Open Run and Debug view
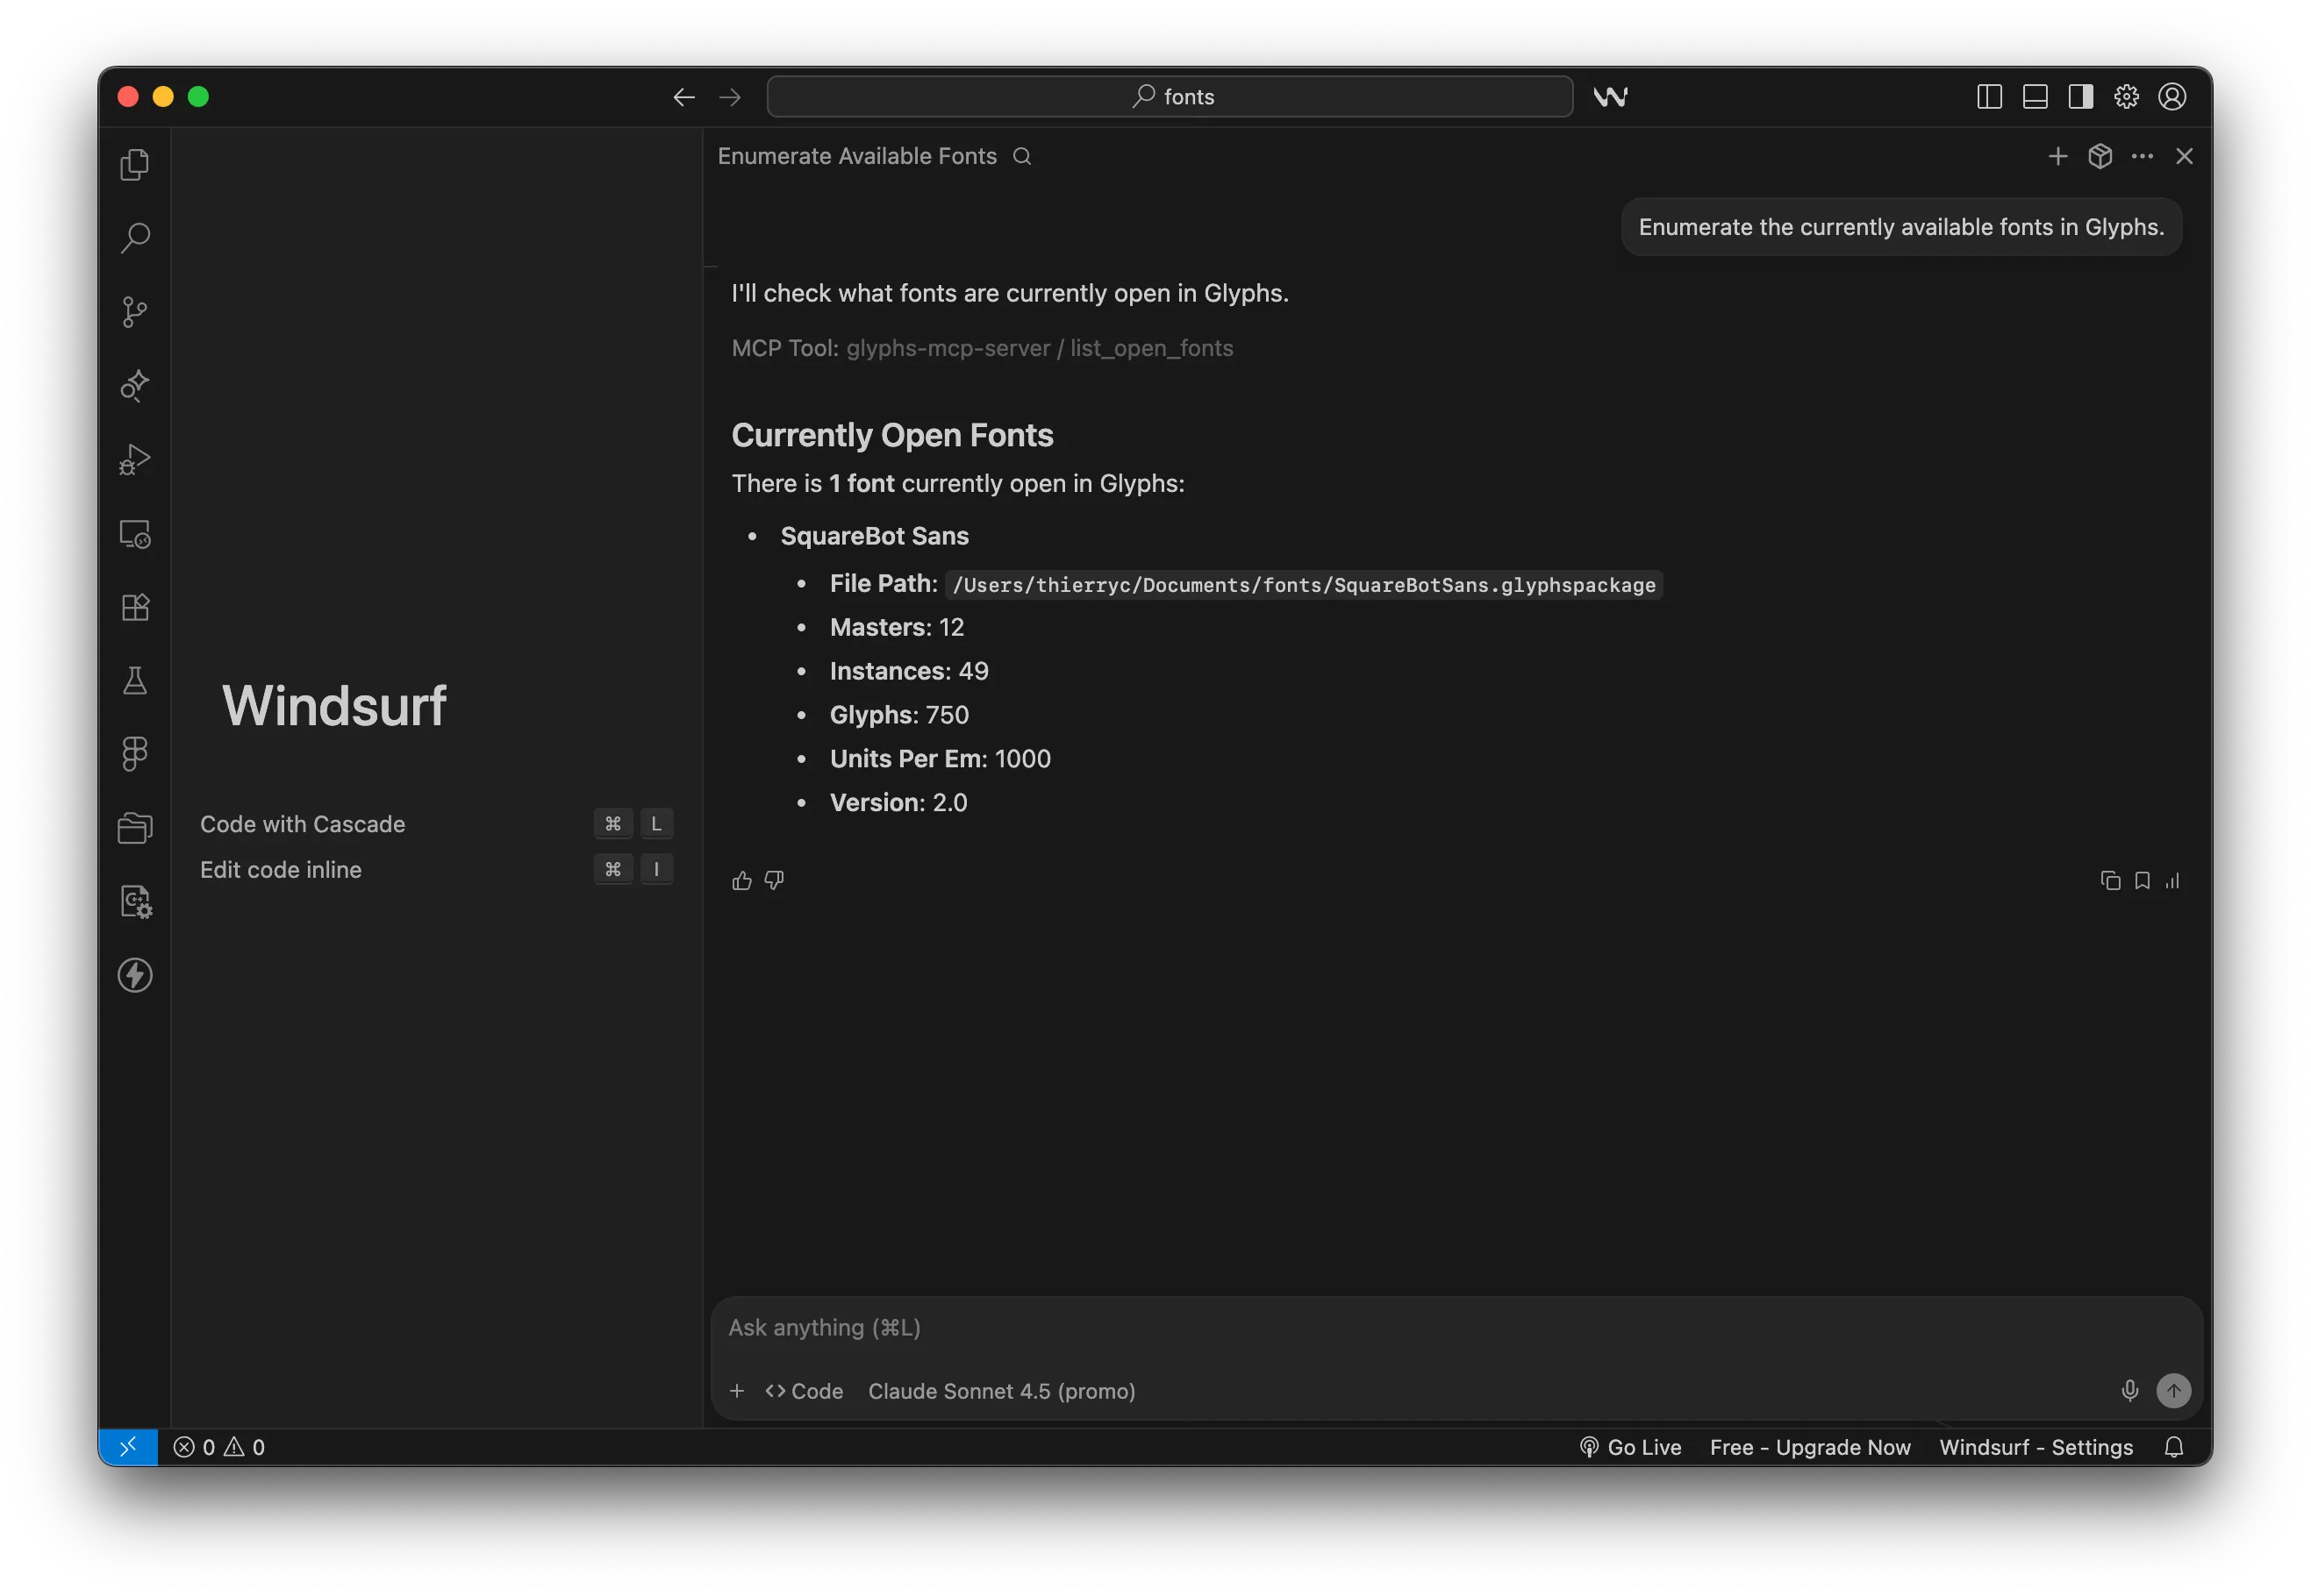 (134, 460)
